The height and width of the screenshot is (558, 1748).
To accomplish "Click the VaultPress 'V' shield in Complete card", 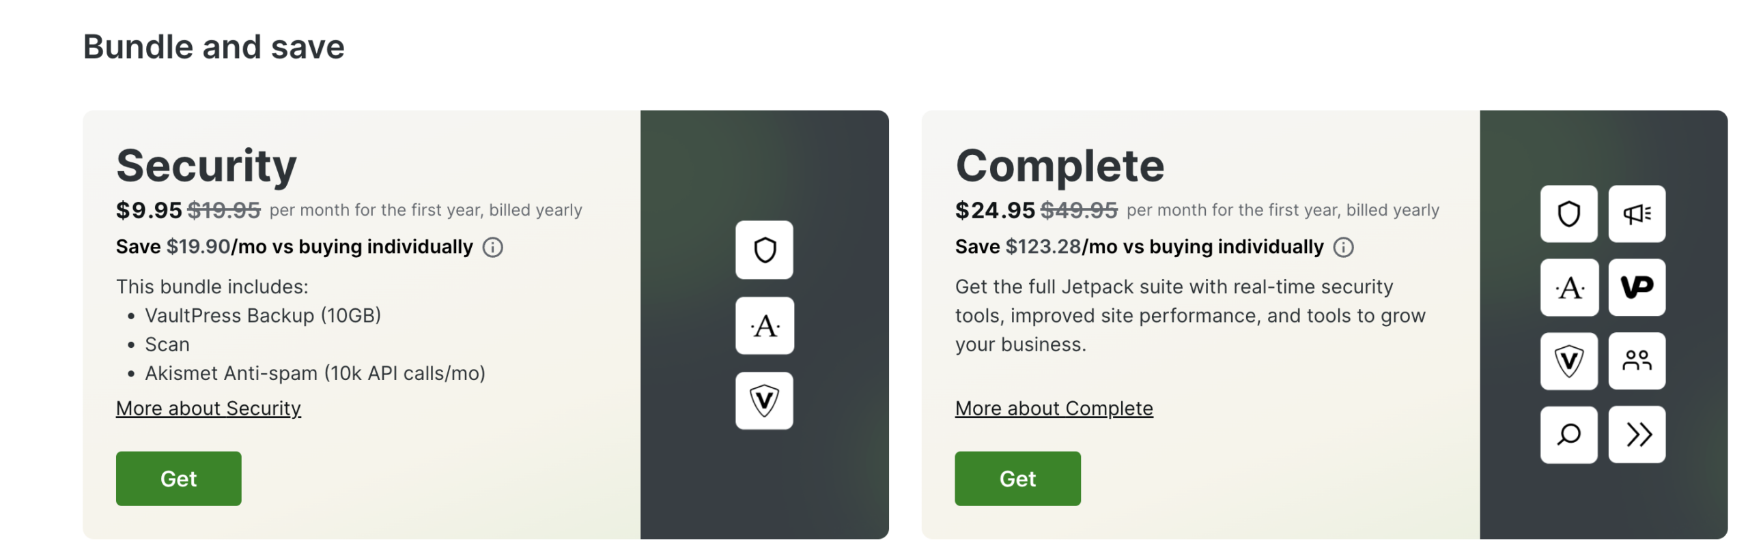I will (x=1569, y=361).
